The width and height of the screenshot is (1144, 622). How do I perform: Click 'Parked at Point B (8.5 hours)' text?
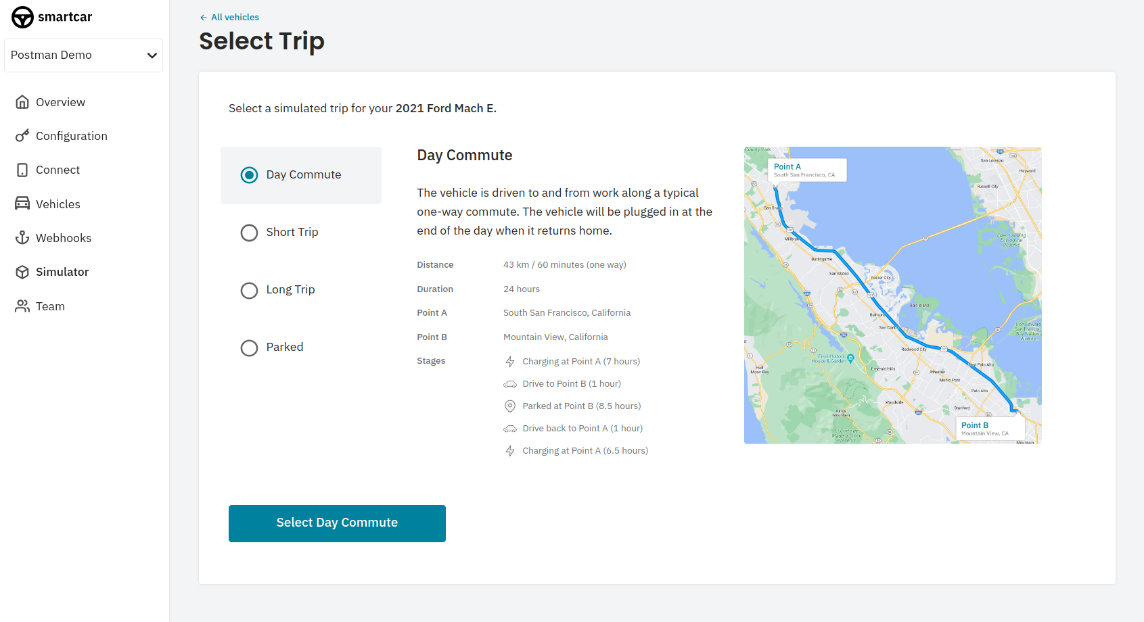click(582, 406)
